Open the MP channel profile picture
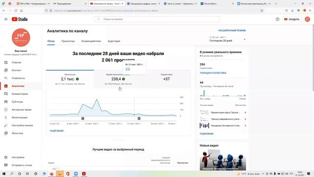Viewport: 314px width, 177px height. (21, 37)
